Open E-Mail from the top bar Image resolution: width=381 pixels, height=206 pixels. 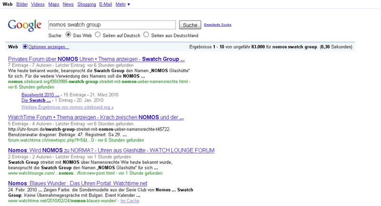tap(105, 4)
